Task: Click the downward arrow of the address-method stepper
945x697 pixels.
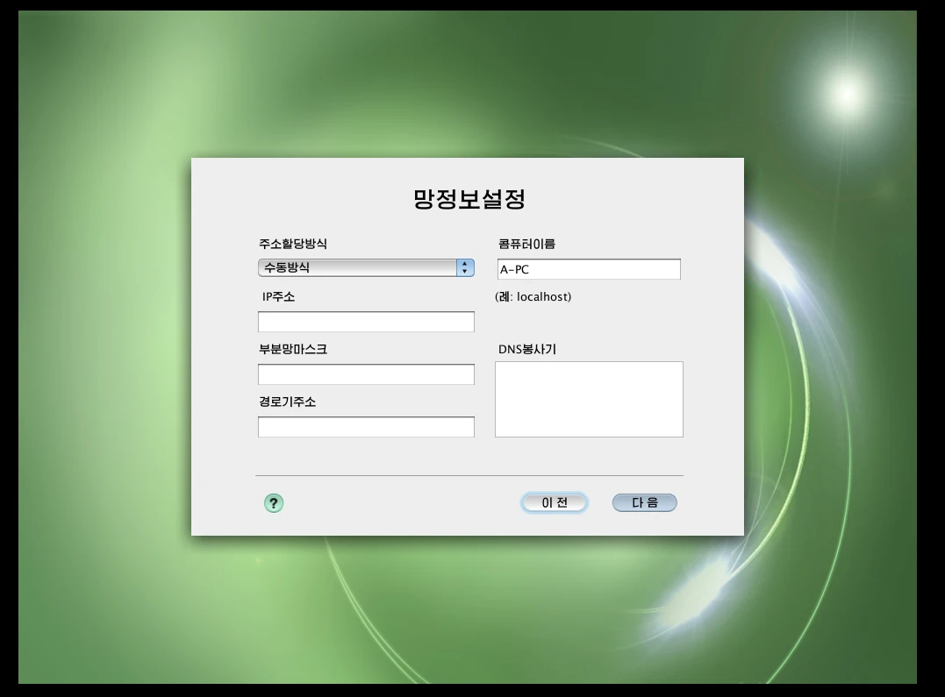Action: coord(464,272)
